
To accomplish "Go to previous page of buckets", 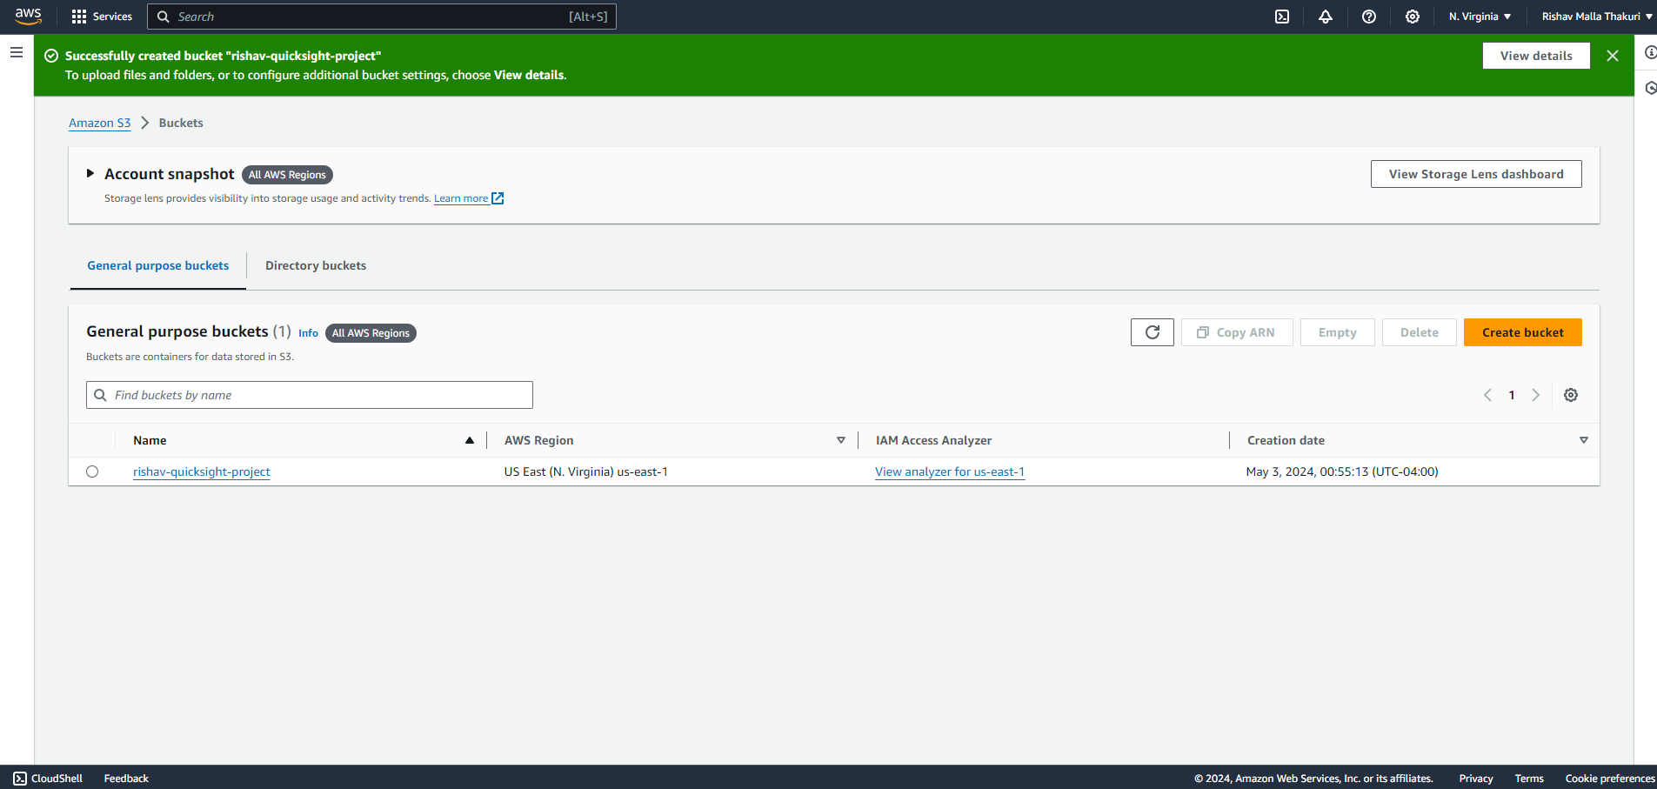I will (x=1487, y=395).
